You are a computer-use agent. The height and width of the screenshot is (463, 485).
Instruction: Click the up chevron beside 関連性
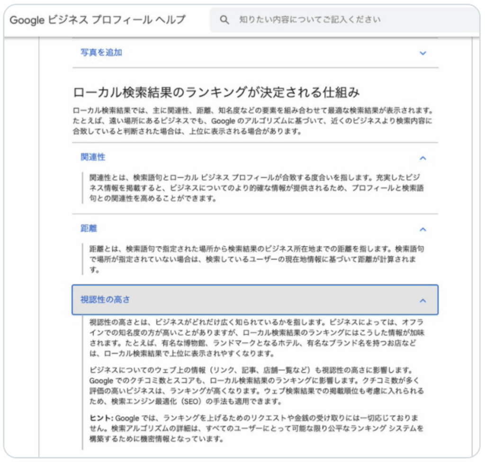click(423, 158)
